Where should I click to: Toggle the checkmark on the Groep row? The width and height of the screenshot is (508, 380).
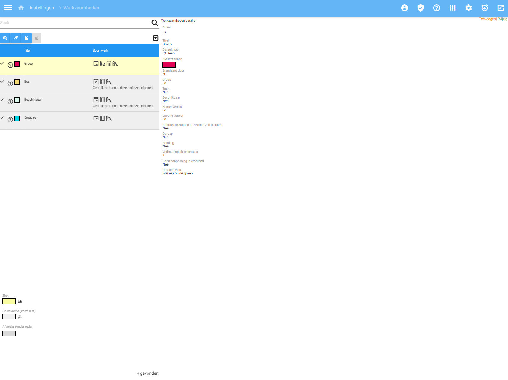coord(2,63)
